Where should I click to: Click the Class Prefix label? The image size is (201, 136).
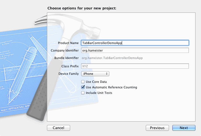[70, 66]
